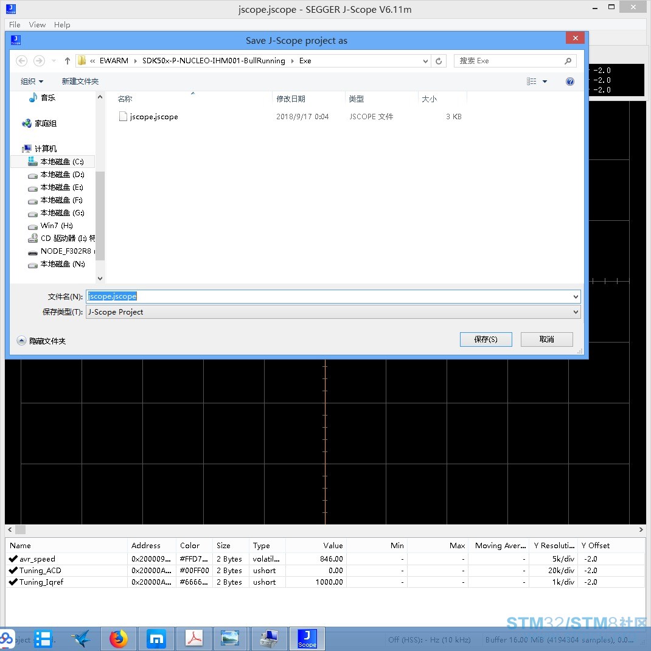
Task: Open the Organize dropdown menu
Action: tap(32, 82)
